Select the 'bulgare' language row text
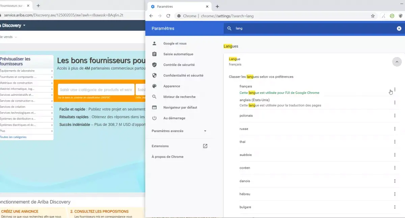The height and width of the screenshot is (218, 405). coord(245,207)
